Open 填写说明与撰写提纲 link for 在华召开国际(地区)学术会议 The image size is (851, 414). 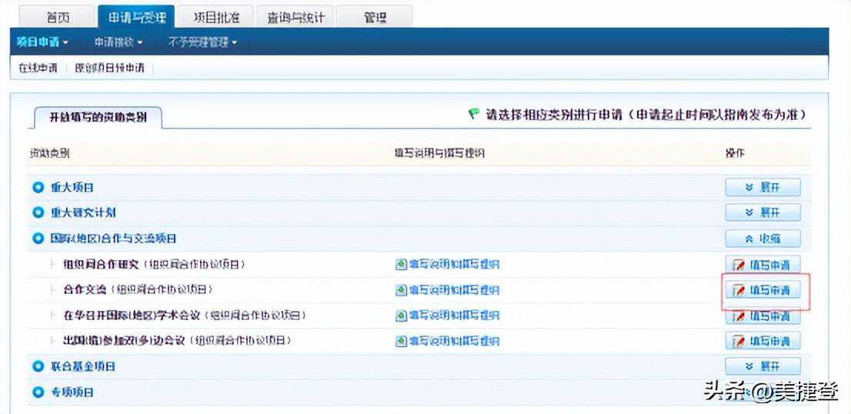pos(454,316)
